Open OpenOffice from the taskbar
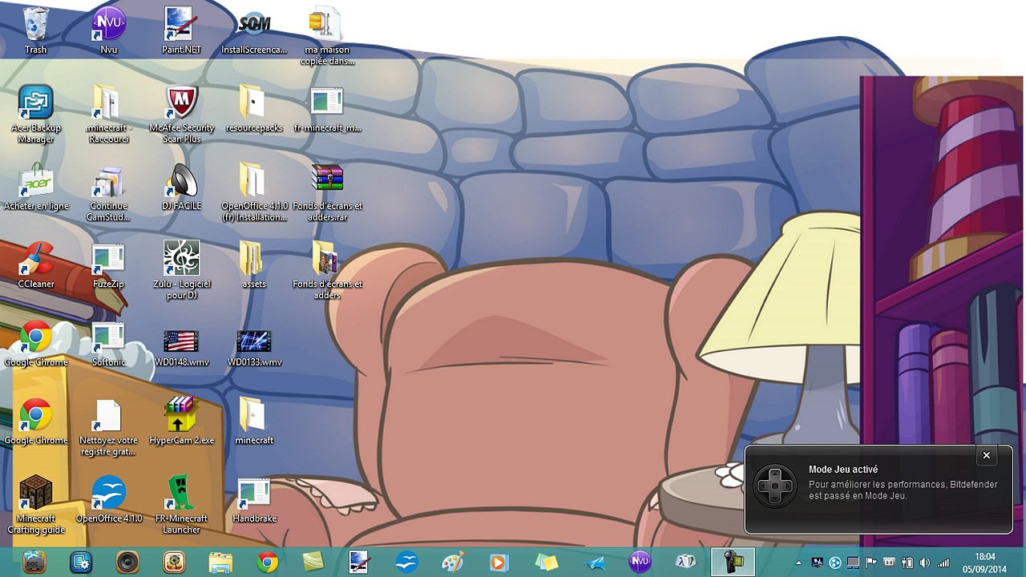Image resolution: width=1026 pixels, height=577 pixels. click(x=406, y=562)
